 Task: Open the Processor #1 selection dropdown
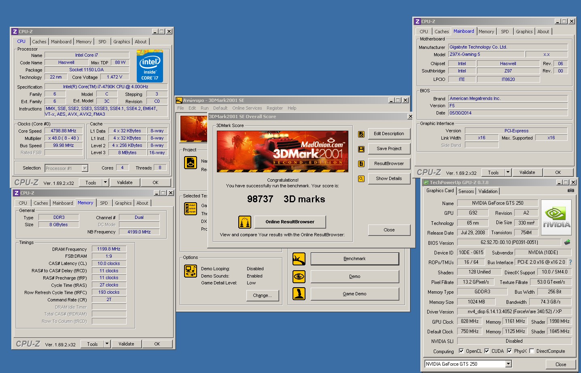pos(85,168)
